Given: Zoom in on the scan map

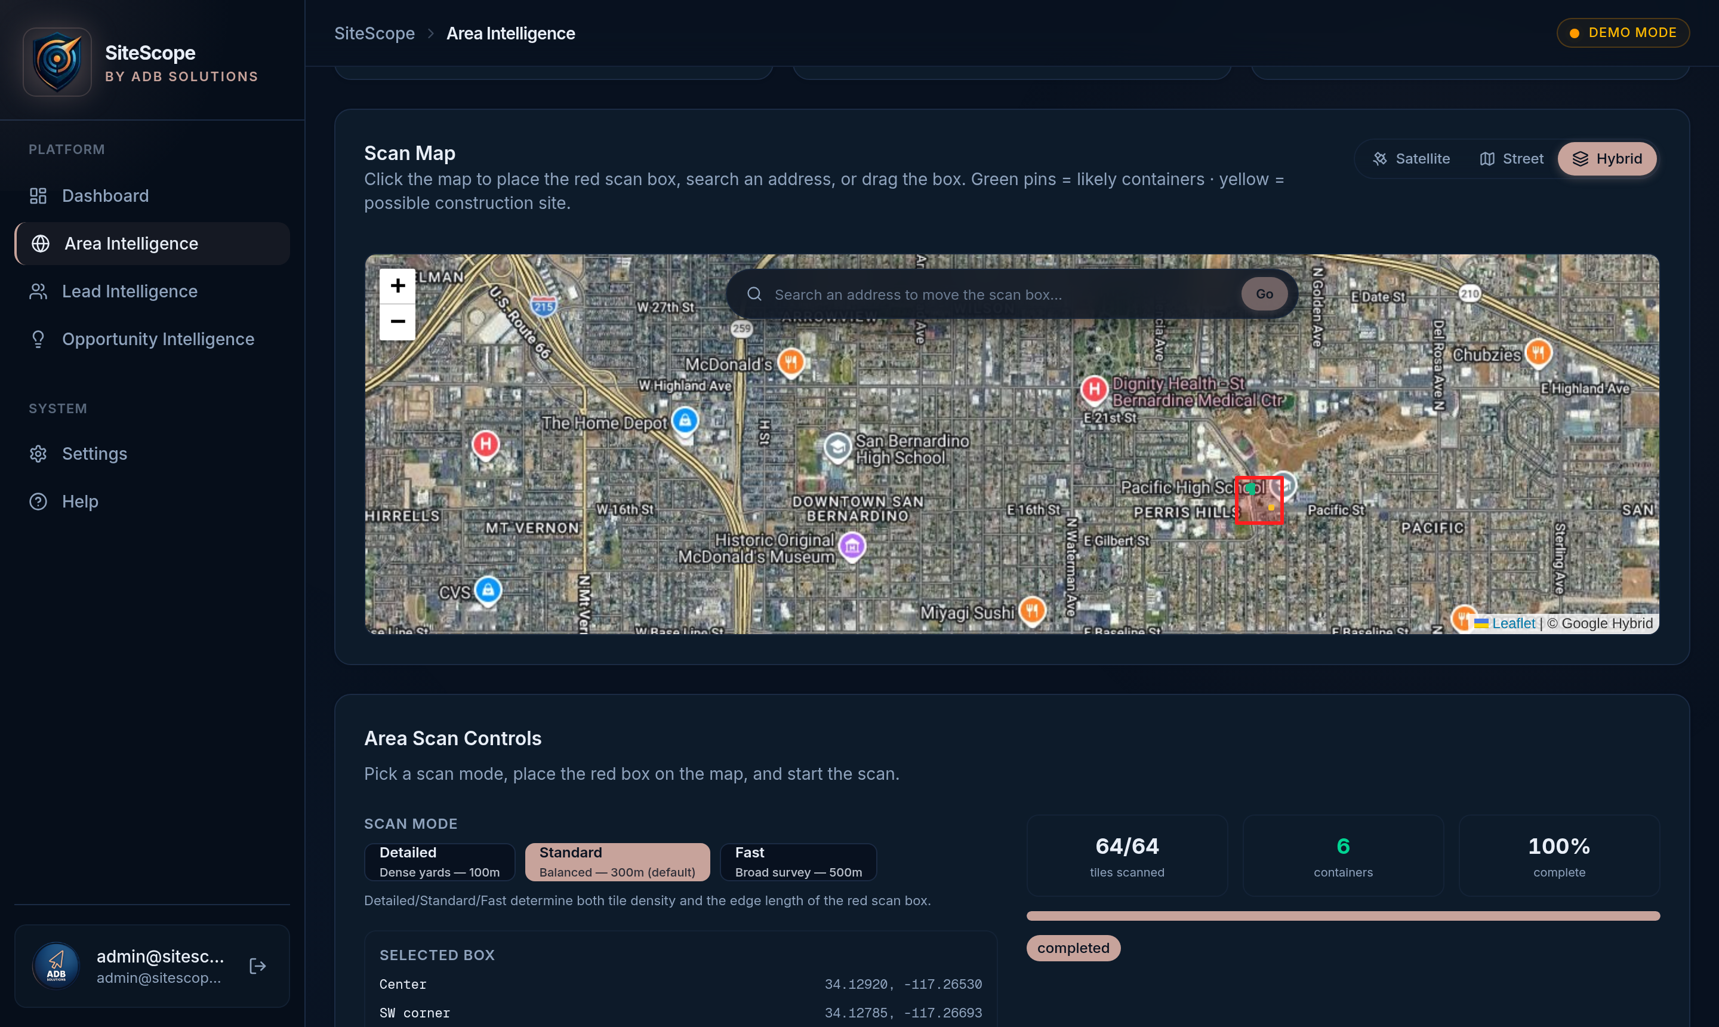Looking at the screenshot, I should pos(397,286).
